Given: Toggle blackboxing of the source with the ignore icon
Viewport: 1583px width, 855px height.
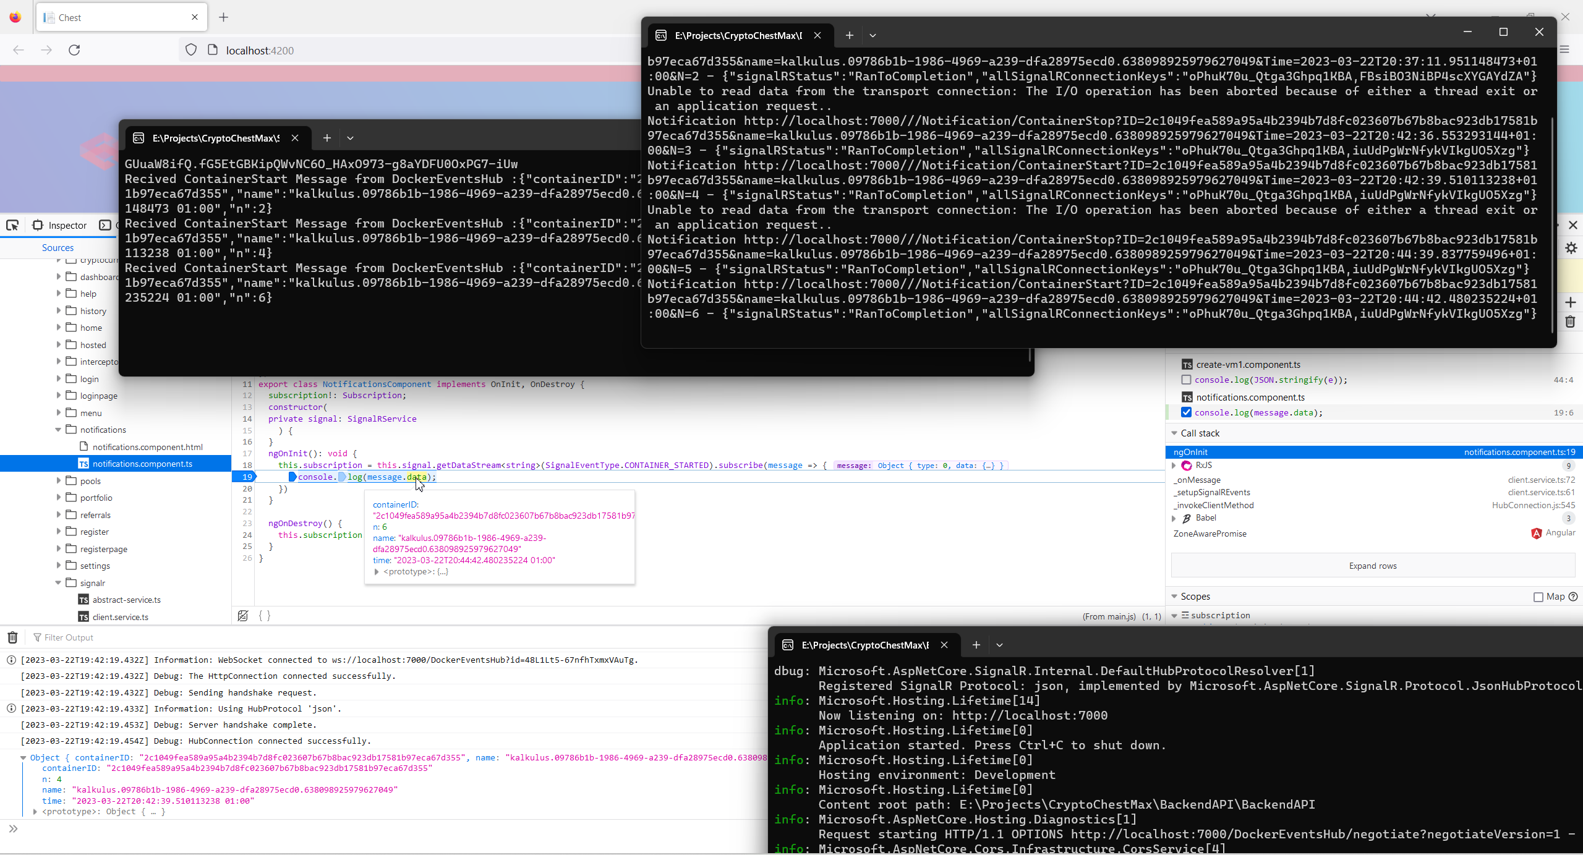Looking at the screenshot, I should (243, 616).
